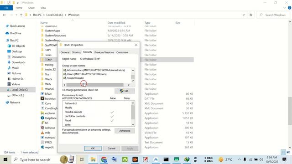Click the Search Windows field

[x=273, y=15]
